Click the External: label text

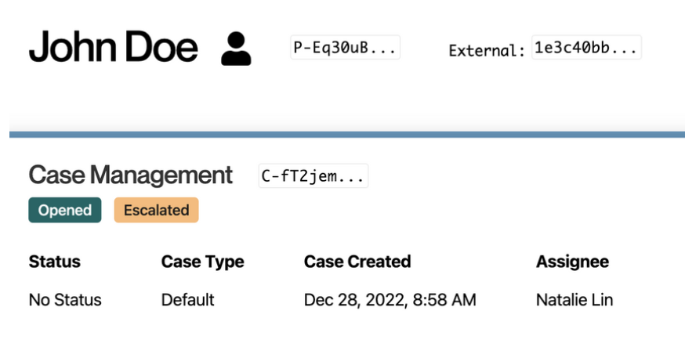[487, 51]
